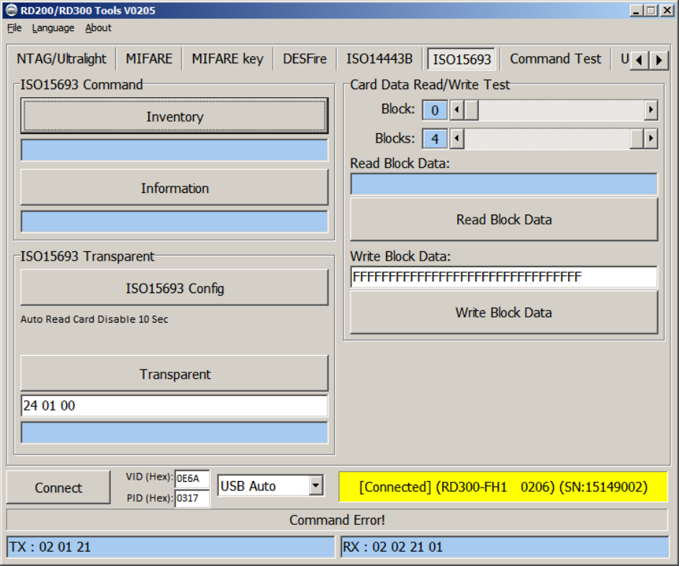Increase Blocks count with the right arrow

point(650,139)
